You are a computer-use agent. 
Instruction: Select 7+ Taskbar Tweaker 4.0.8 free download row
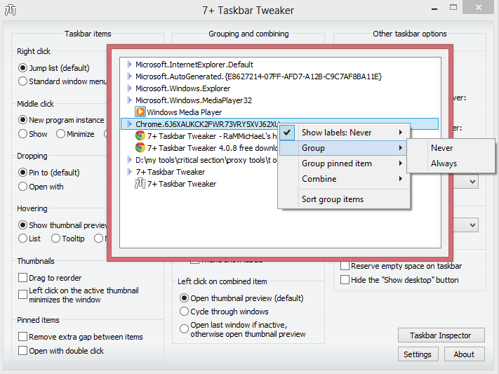coord(212,148)
